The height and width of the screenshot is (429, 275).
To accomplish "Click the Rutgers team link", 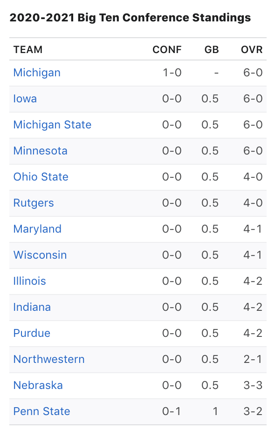I will coord(34,203).
